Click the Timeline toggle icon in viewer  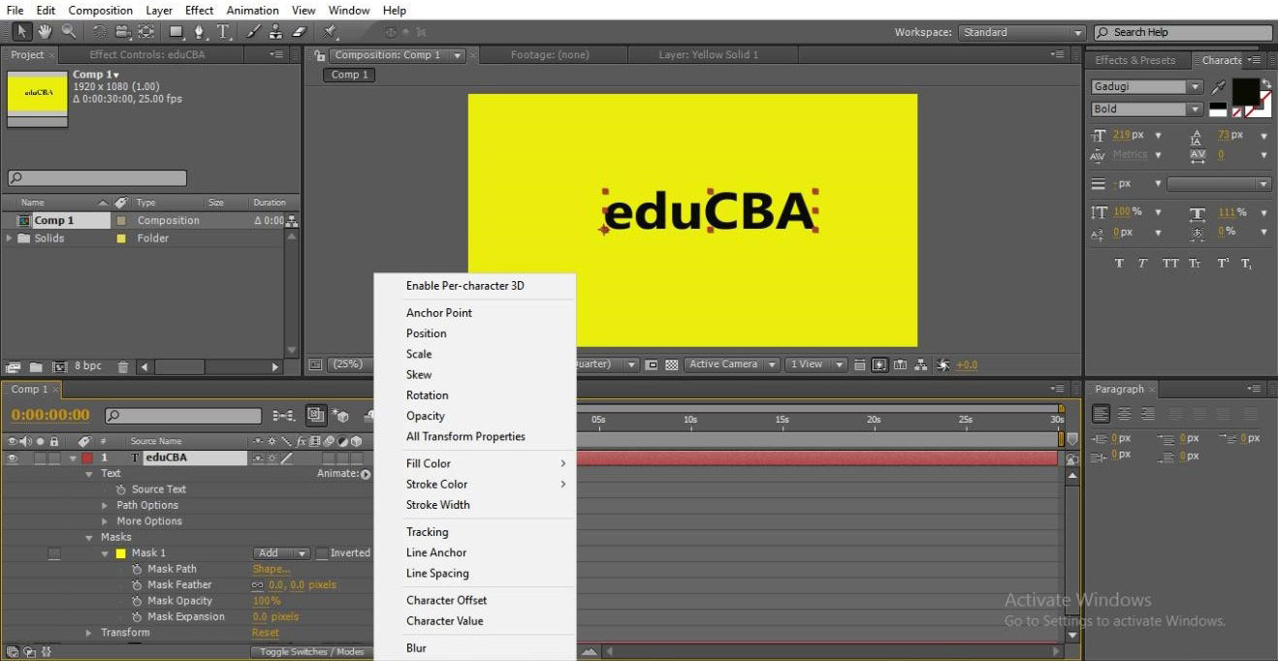click(x=900, y=364)
